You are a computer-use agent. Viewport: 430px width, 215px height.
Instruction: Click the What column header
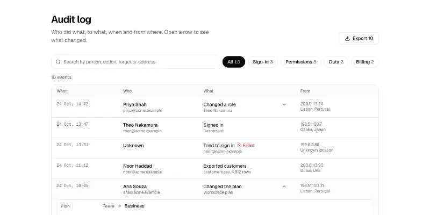point(208,91)
